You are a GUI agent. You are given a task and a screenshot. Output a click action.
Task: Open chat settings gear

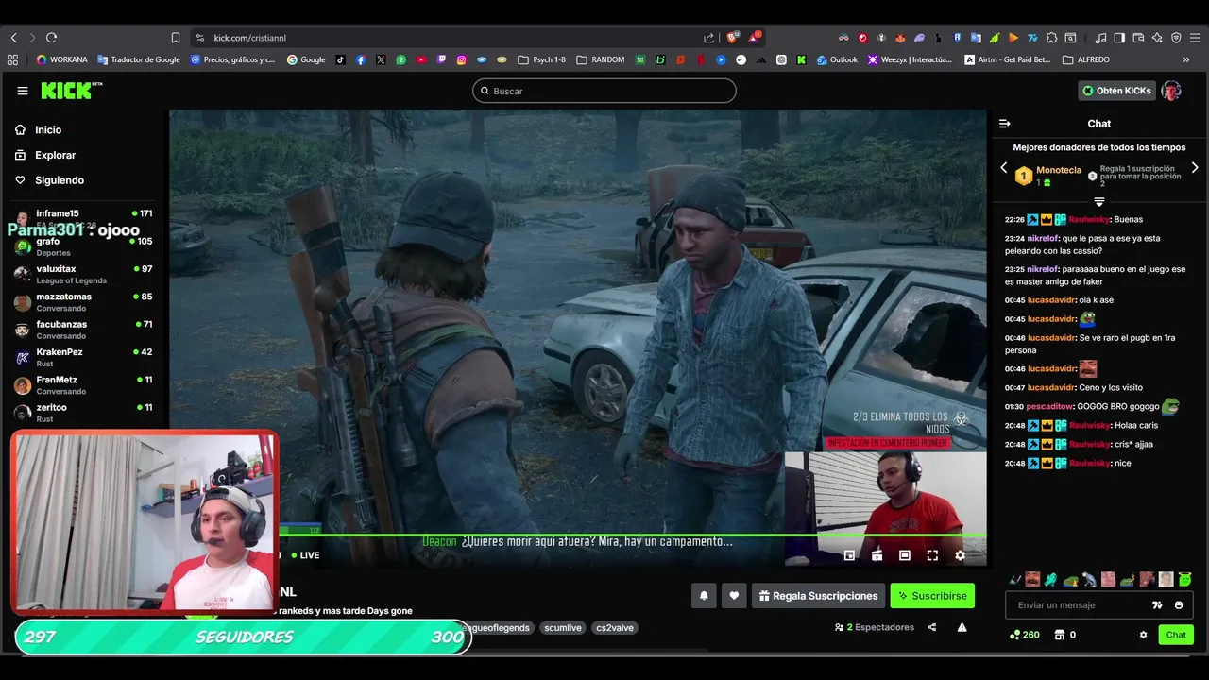click(1143, 635)
